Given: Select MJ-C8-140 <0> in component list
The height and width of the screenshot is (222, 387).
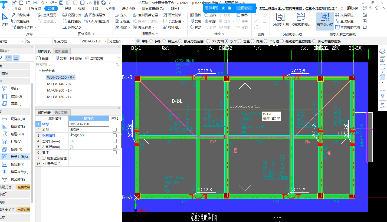Looking at the screenshot, I should (x=59, y=84).
